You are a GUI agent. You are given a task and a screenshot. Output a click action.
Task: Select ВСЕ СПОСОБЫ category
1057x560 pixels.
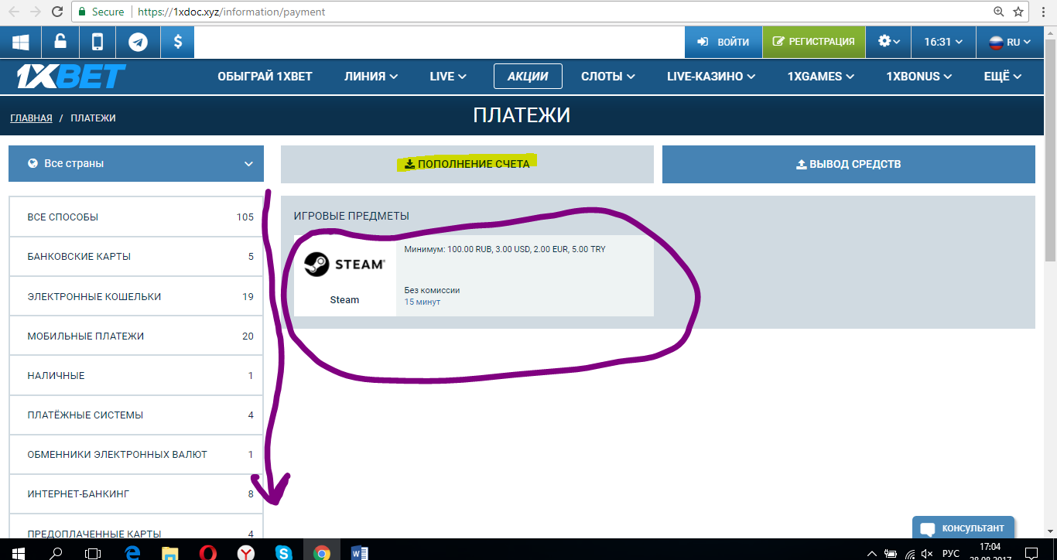point(136,217)
